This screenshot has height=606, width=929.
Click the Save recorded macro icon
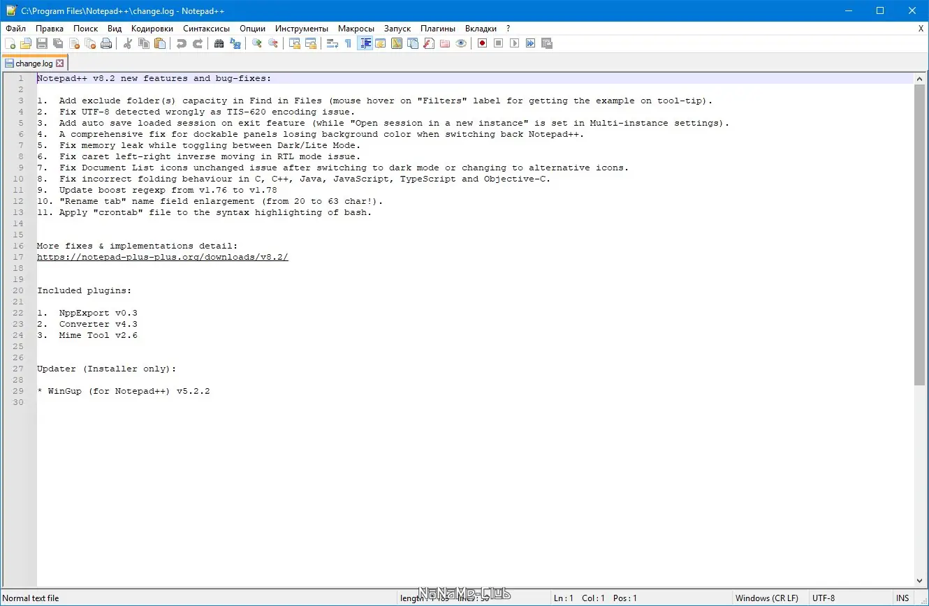[547, 43]
